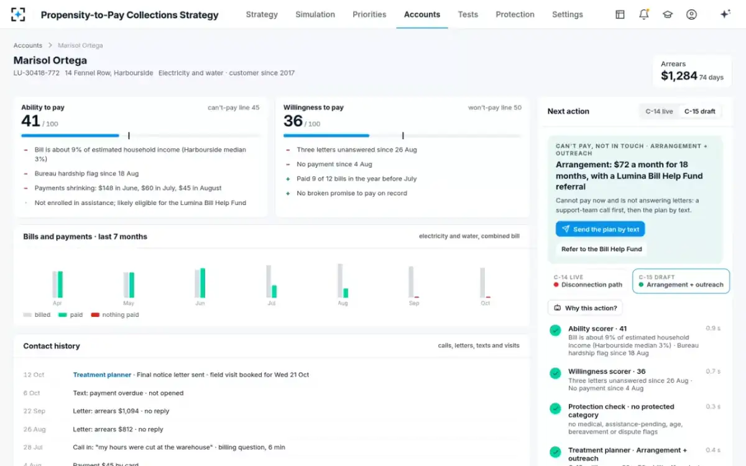Open the Tests tab
The image size is (746, 466).
pos(468,14)
